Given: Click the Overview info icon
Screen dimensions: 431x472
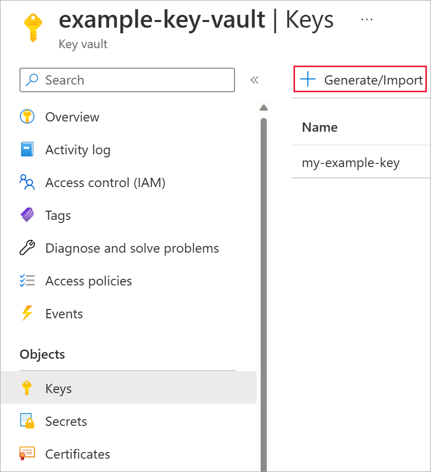Looking at the screenshot, I should coord(27,117).
